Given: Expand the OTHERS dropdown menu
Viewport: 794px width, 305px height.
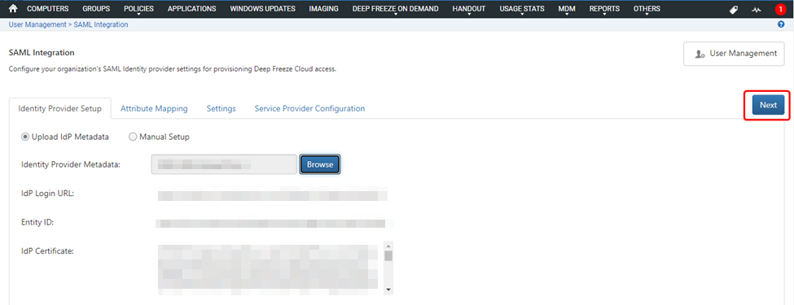Looking at the screenshot, I should 647,9.
